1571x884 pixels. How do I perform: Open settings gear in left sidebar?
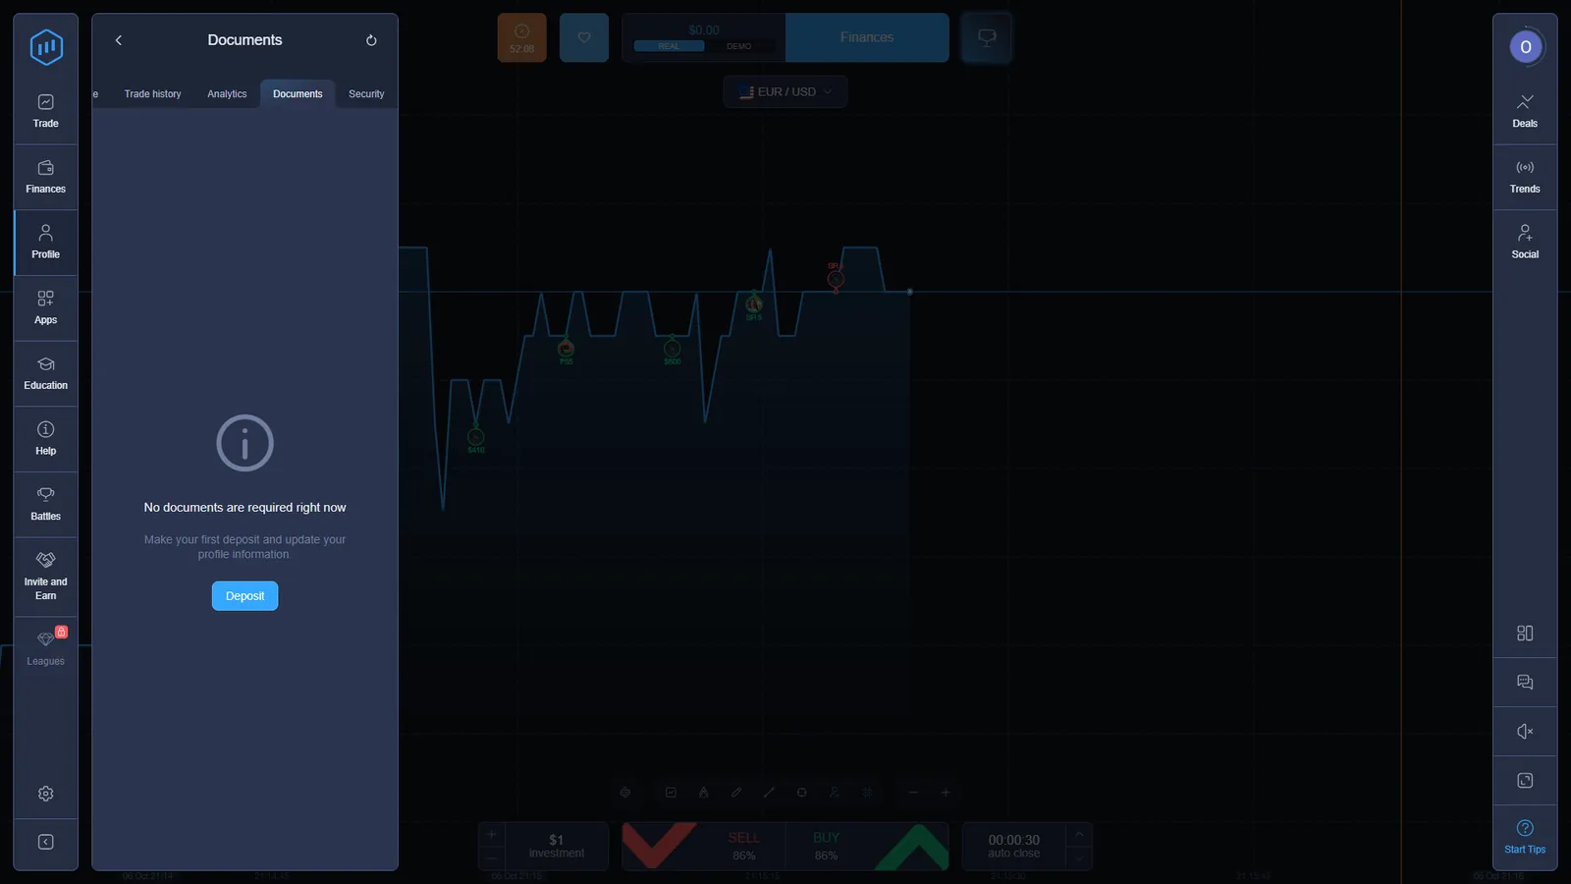(x=45, y=794)
